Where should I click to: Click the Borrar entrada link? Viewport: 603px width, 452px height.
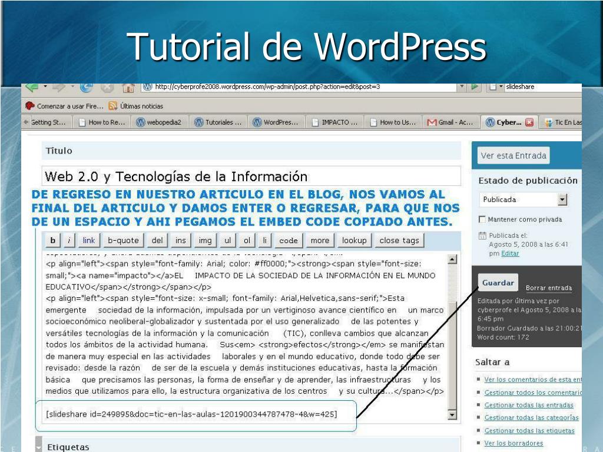click(549, 288)
